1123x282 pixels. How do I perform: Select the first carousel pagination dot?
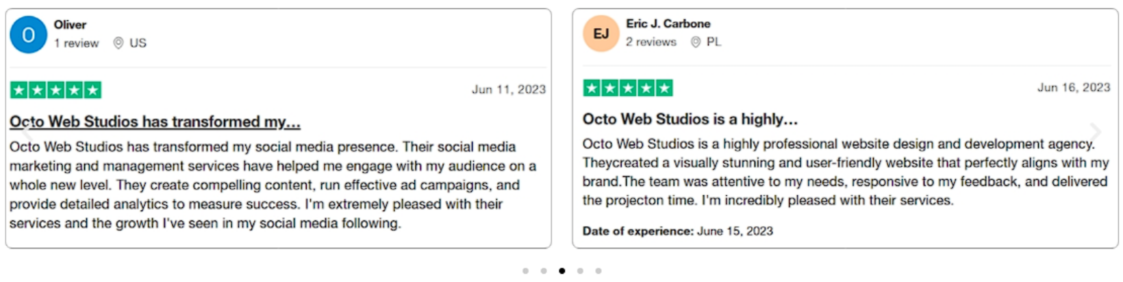(525, 271)
